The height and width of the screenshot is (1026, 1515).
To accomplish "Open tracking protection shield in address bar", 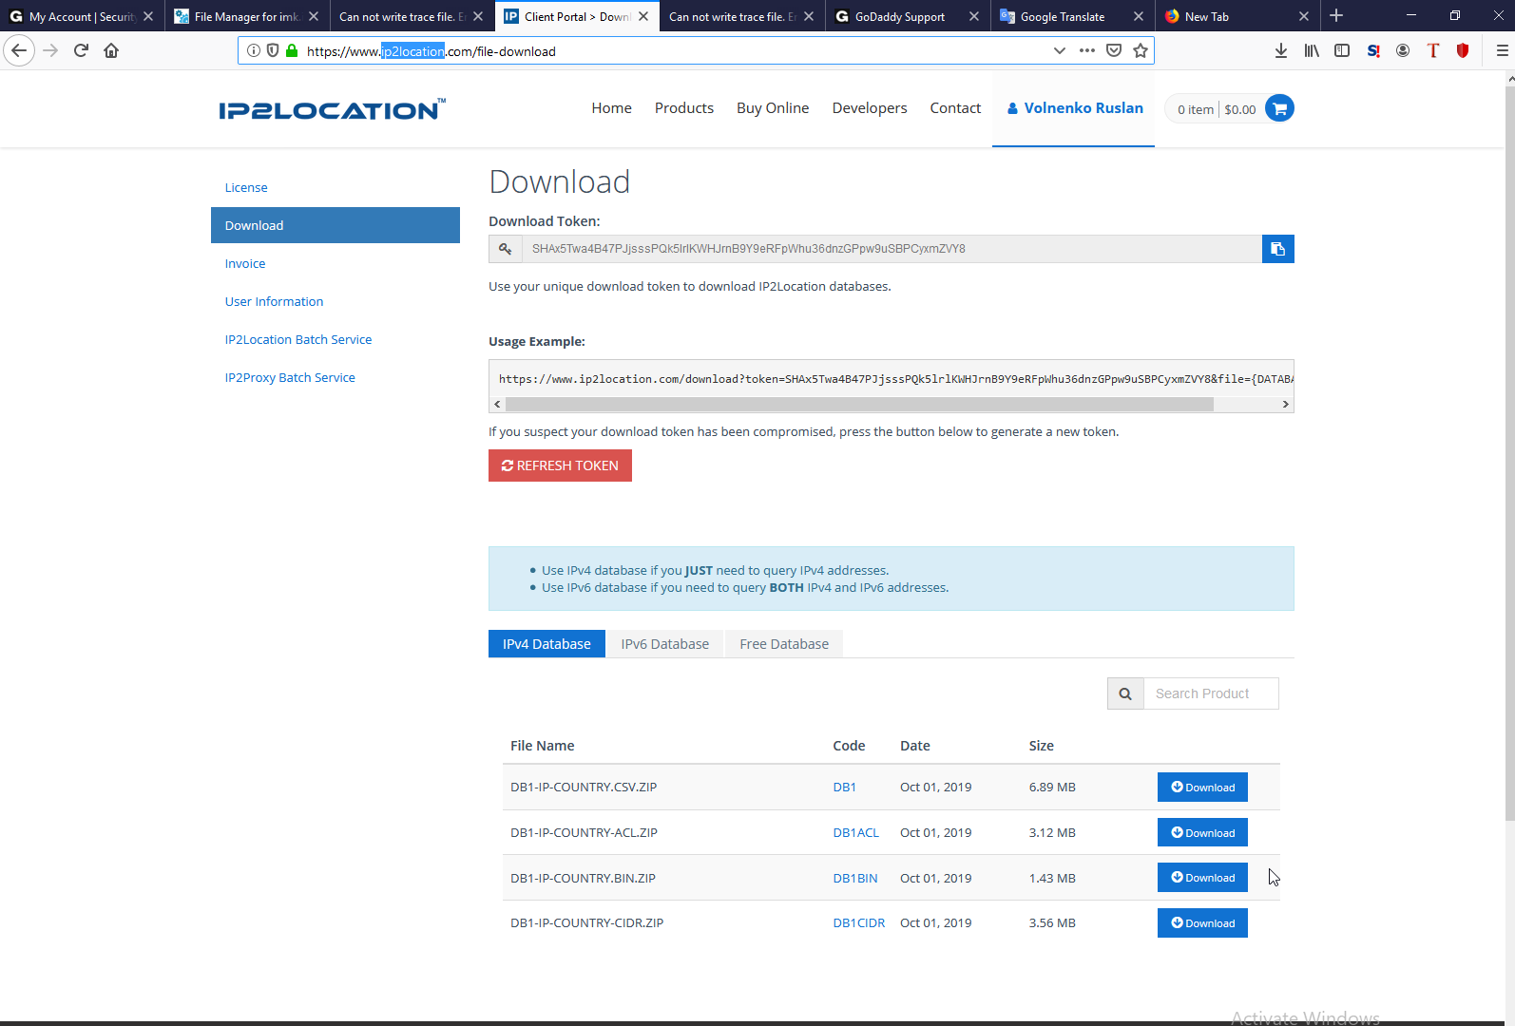I will [x=273, y=50].
